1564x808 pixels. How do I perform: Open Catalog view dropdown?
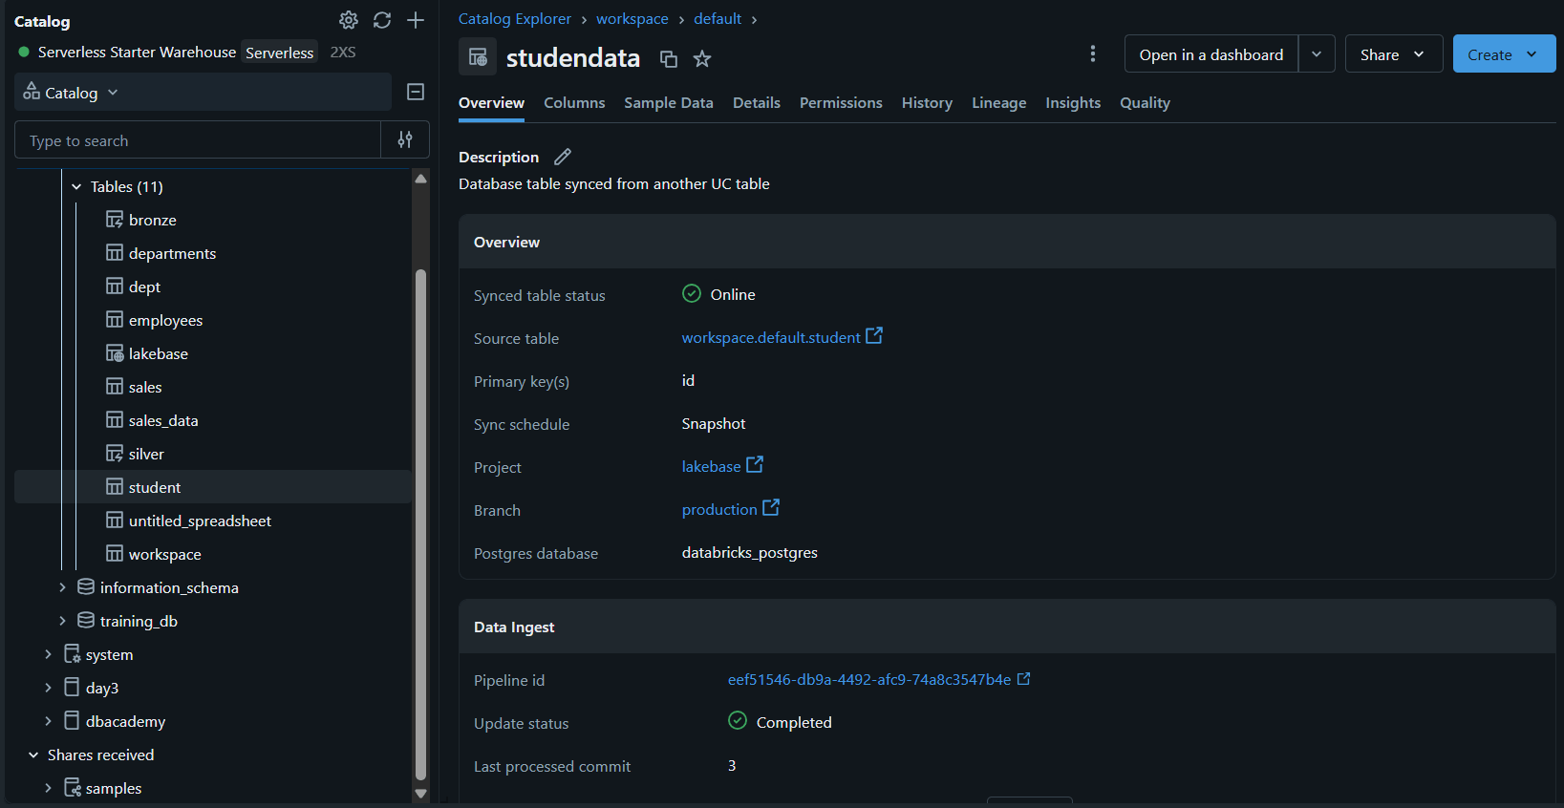[203, 92]
